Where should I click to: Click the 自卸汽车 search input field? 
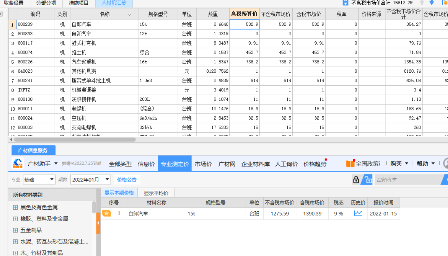coord(408,180)
